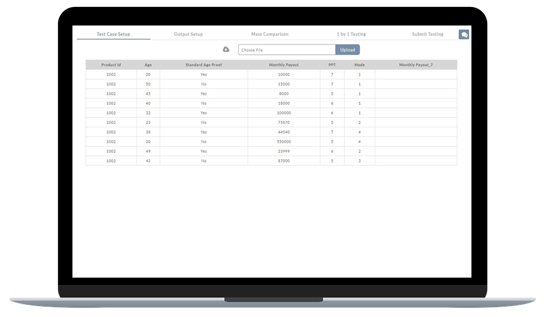Click the cloud download icon
The height and width of the screenshot is (317, 556).
[226, 50]
